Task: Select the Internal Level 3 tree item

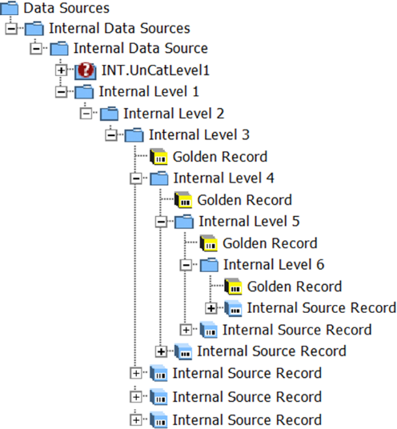Action: point(199,135)
